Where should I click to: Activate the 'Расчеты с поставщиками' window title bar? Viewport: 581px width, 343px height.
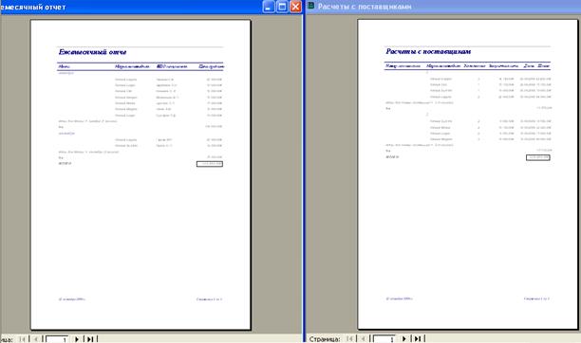443,7
